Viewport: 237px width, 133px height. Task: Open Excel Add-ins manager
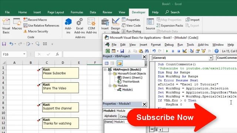[80, 26]
